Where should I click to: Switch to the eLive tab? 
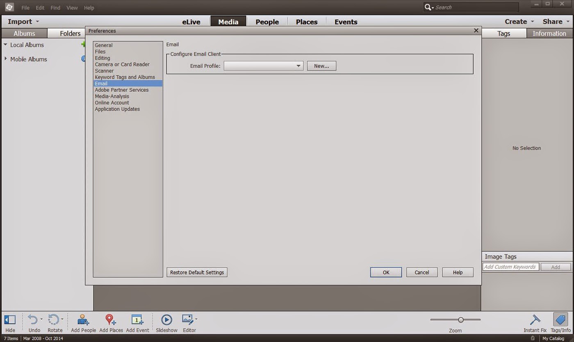pyautogui.click(x=191, y=22)
